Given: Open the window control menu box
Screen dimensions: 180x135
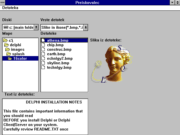Looking at the screenshot, I should click(x=2, y=3).
